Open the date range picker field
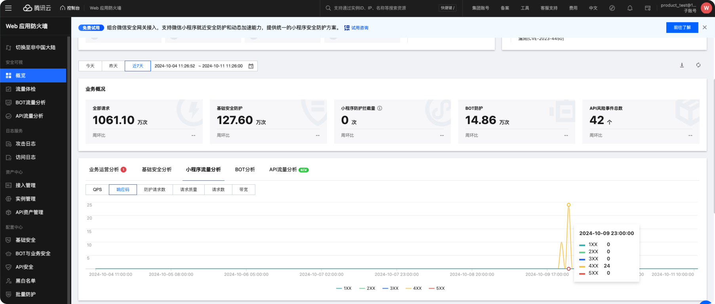Image resolution: width=715 pixels, height=304 pixels. [x=204, y=66]
